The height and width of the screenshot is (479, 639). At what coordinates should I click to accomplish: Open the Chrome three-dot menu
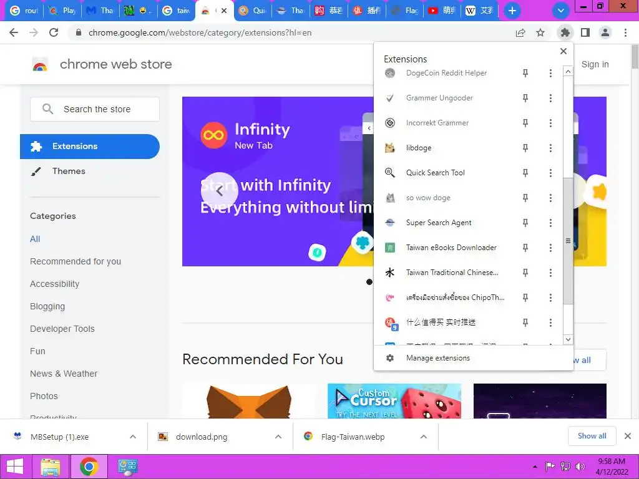click(x=625, y=32)
